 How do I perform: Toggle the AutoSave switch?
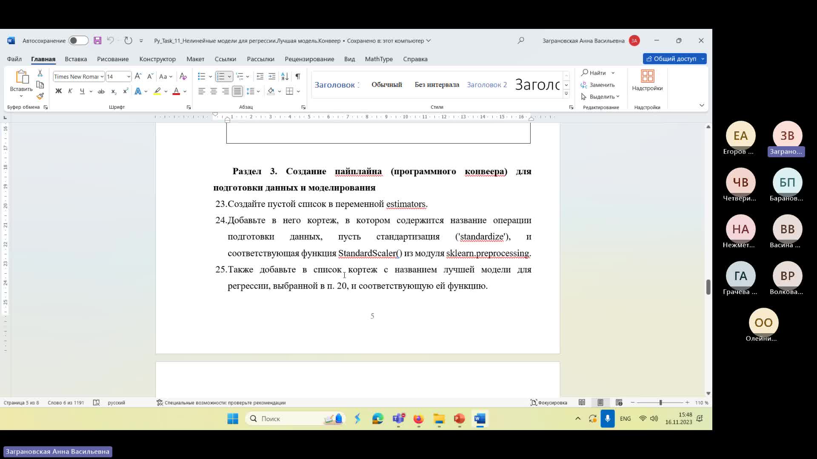pyautogui.click(x=78, y=40)
